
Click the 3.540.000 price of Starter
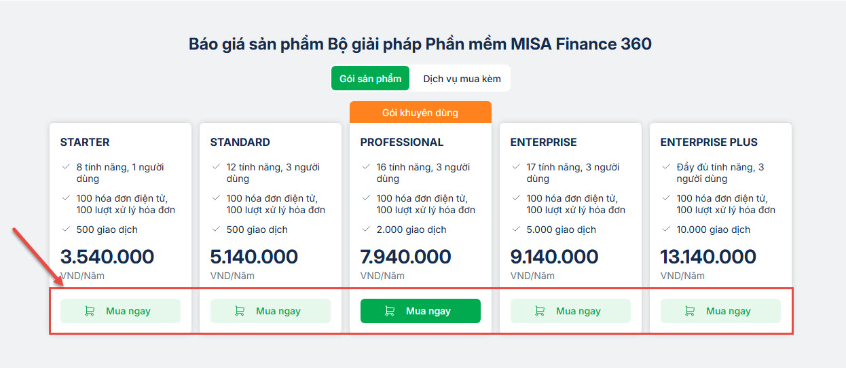pos(107,257)
